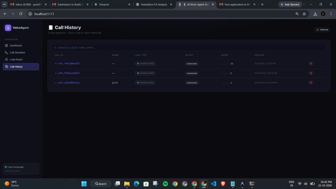Open the browser downloads icon
The height and width of the screenshot is (189, 336).
point(315,14)
